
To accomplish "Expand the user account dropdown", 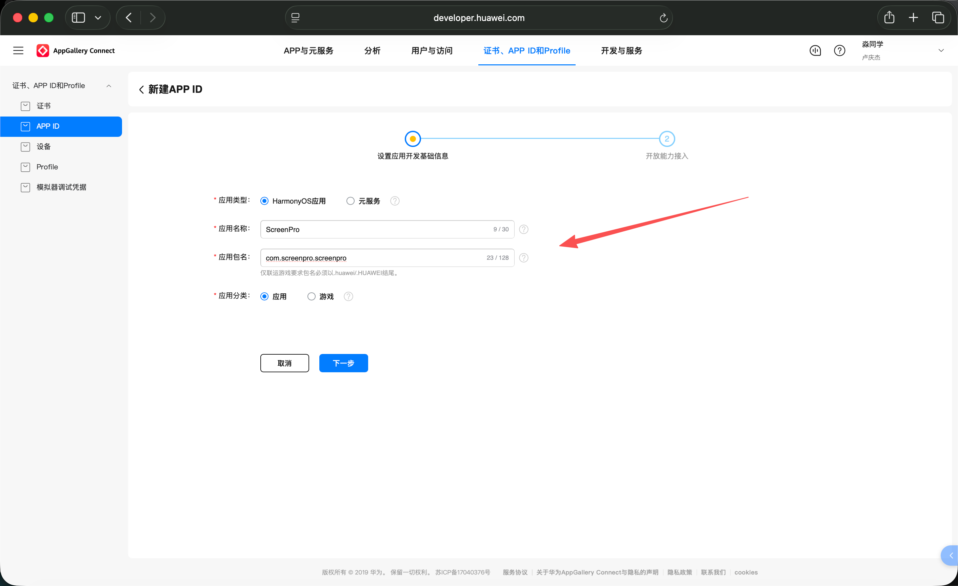I will [x=941, y=50].
